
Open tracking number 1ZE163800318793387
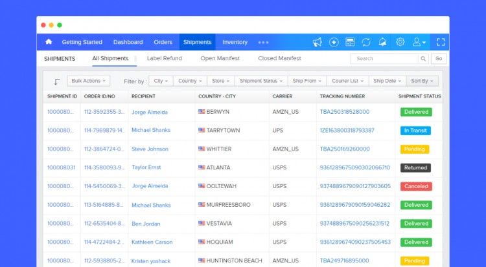347,130
